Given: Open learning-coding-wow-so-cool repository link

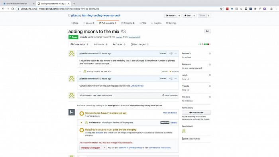Looking at the screenshot, I should point(101,16).
